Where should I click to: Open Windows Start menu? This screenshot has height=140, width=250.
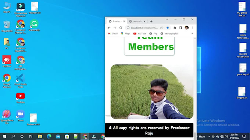click(4, 136)
